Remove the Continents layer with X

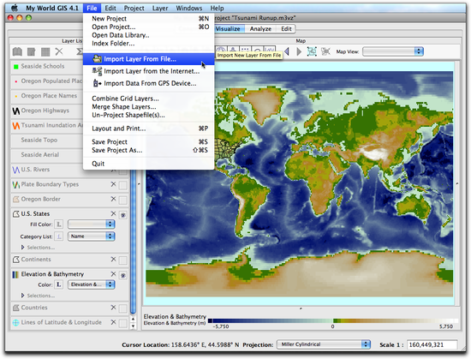pos(113,259)
